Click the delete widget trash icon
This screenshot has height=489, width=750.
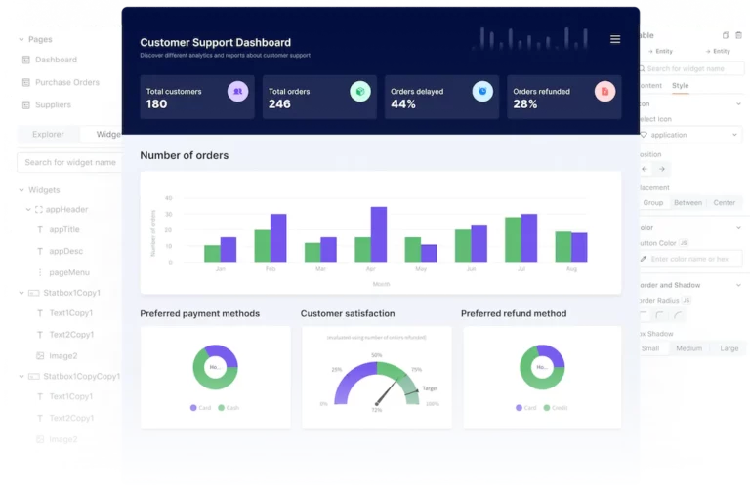(738, 35)
